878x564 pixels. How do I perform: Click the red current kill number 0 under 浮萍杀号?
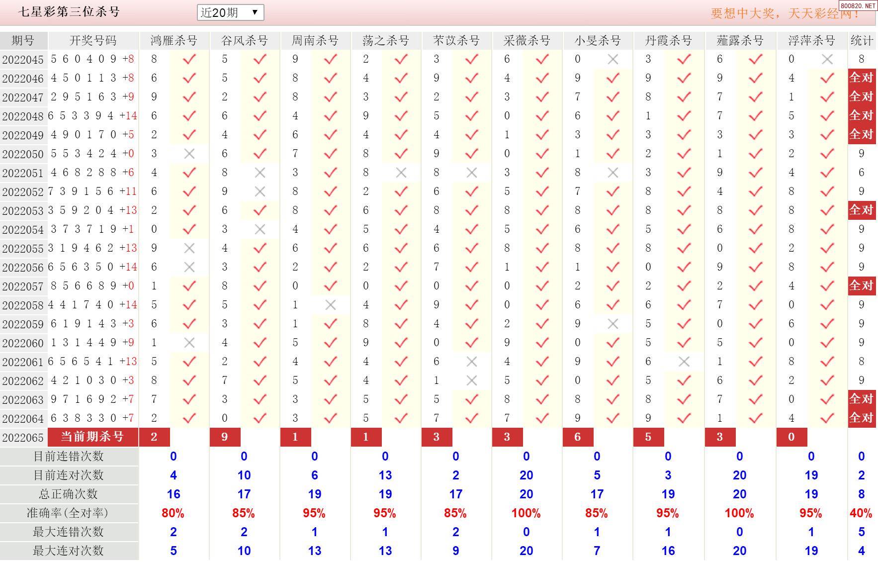point(791,437)
